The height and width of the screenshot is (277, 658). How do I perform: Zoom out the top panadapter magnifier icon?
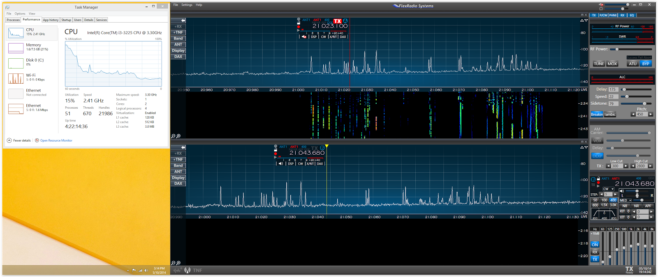click(174, 136)
